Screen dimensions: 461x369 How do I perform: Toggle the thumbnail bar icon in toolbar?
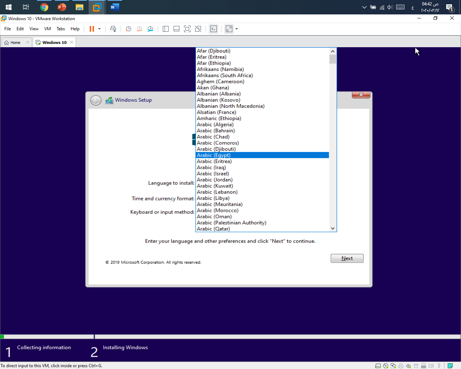point(176,29)
